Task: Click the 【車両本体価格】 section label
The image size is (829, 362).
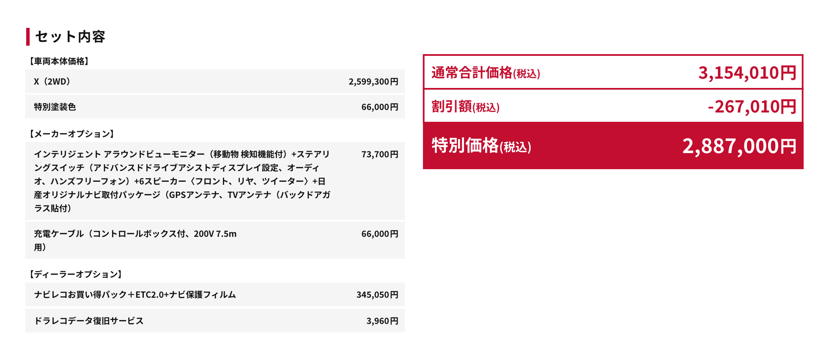Action: coord(59,61)
